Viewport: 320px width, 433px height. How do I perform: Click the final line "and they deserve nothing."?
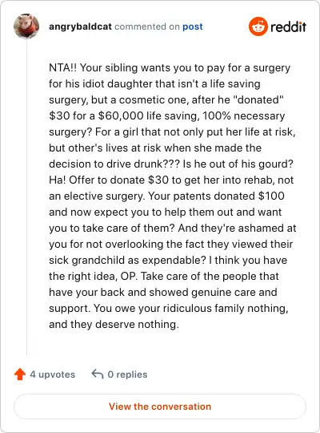point(114,324)
